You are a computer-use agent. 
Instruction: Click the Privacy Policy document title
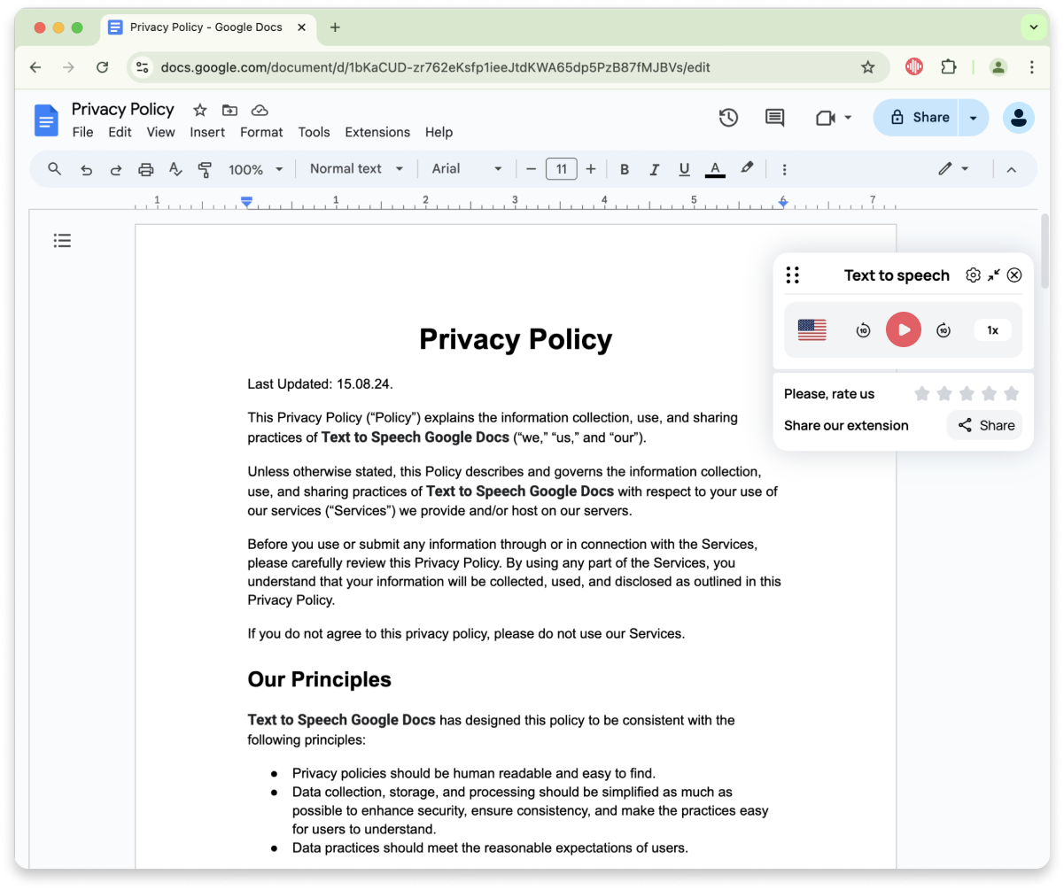[x=123, y=109]
